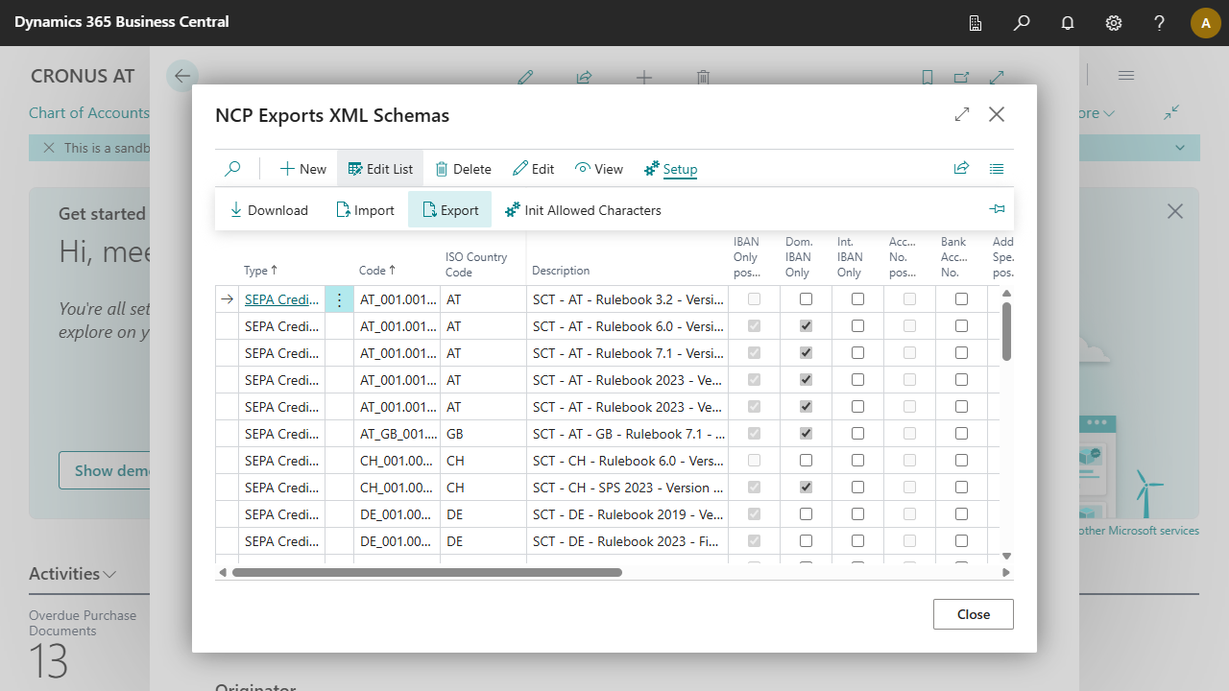Open the row options menu (three dots)
Screen dimensions: 1229x691
[x=339, y=299]
